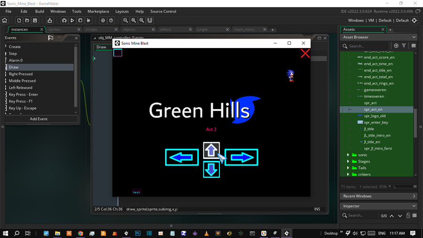423x238 pixels.
Task: Switch to the main_menu workspace tab
Action: coord(244,30)
